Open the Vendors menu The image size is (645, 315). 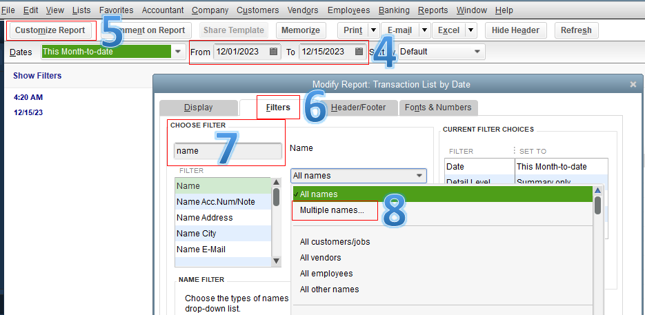[303, 10]
